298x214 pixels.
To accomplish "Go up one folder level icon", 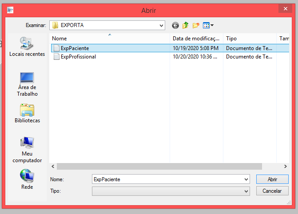I will pos(186,26).
